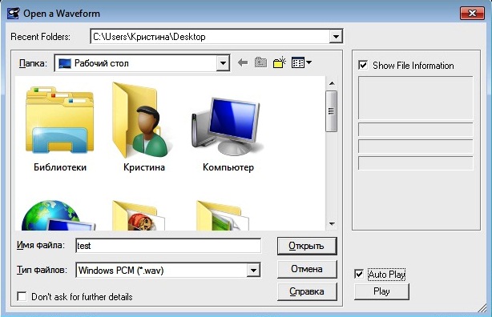Click the Отмена button
This screenshot has width=492, height=317.
click(x=307, y=269)
